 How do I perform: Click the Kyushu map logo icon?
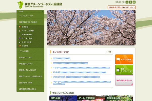point(20,5)
